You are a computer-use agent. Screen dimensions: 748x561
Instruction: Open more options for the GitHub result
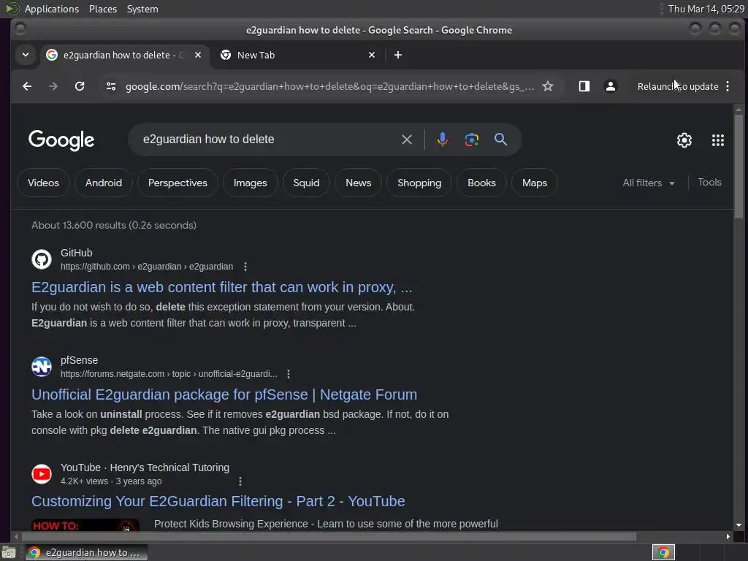(x=245, y=267)
